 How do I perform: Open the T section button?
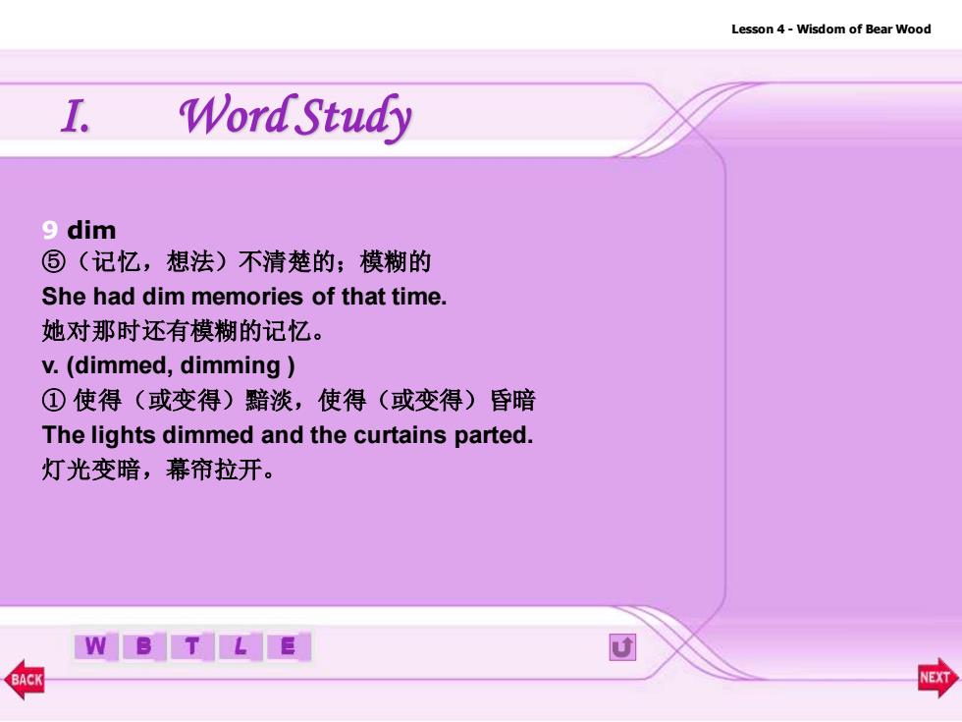point(192,646)
